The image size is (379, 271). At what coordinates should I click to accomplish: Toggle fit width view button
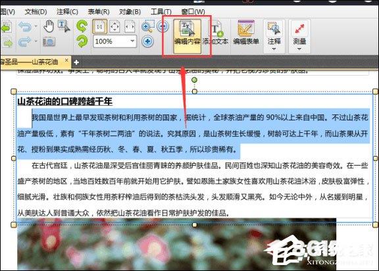coord(130,26)
